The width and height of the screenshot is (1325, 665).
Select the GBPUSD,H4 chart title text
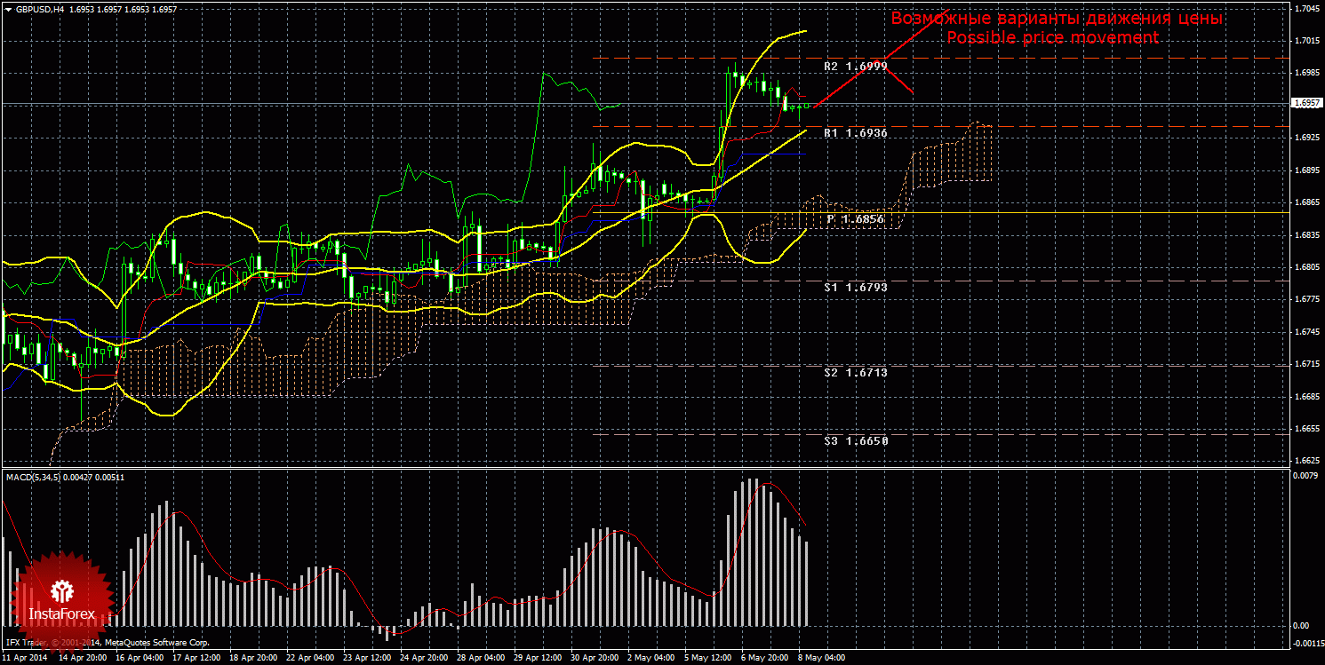(39, 8)
